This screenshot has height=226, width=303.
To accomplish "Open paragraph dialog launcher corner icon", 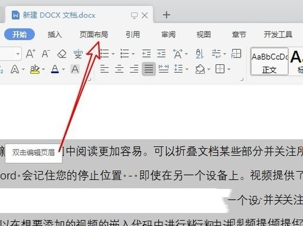I will pos(242,79).
